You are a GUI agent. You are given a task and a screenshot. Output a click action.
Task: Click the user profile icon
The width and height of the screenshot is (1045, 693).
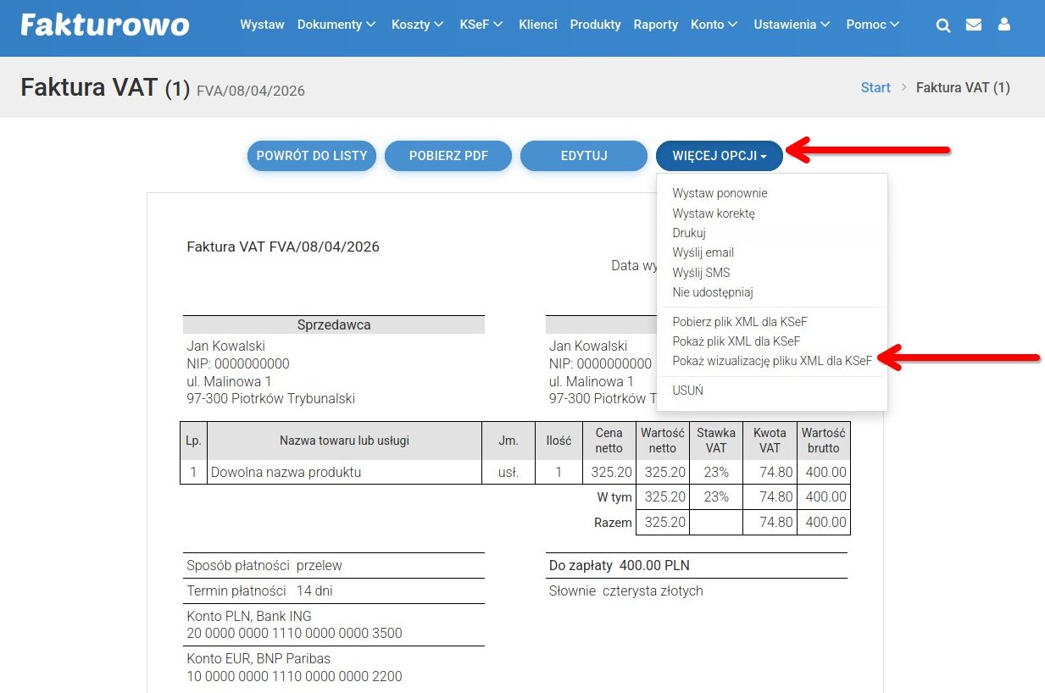1004,25
